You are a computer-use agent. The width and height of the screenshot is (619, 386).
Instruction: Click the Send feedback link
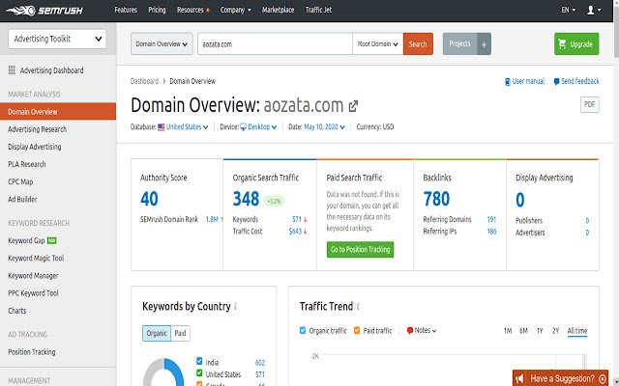(x=576, y=81)
